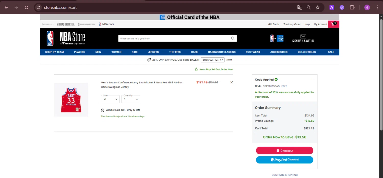
Task: Click Official Card of the NBA banner
Action: tap(190, 17)
